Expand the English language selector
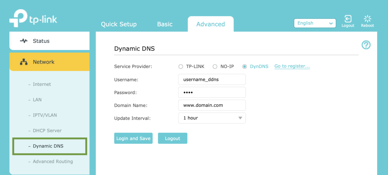Viewport: 388px width, 175px height. tap(315, 23)
